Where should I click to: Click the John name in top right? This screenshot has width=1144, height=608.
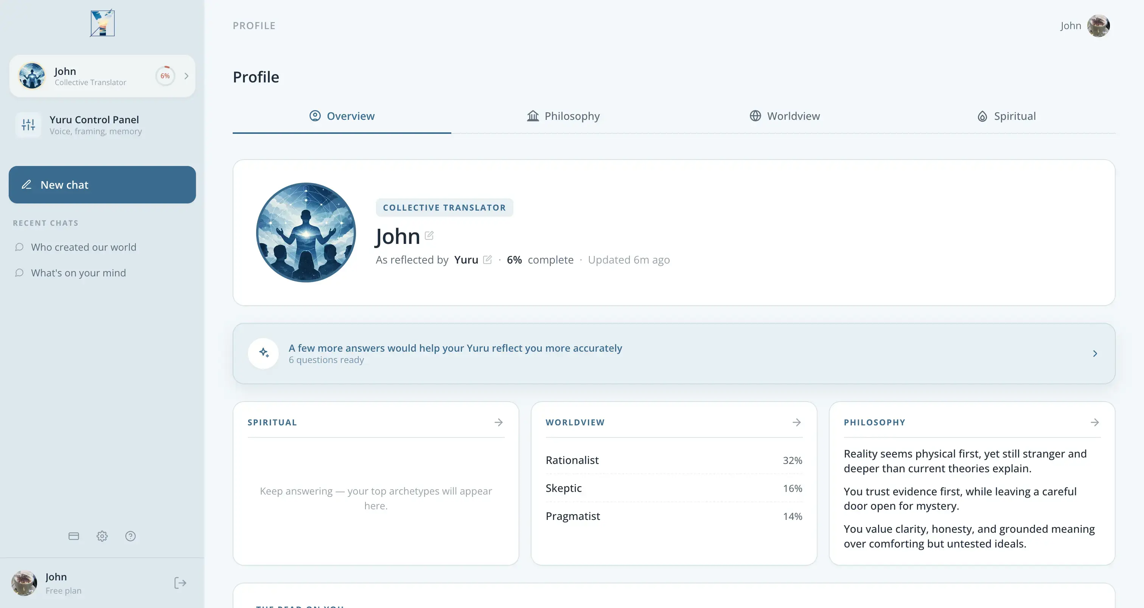point(1071,26)
